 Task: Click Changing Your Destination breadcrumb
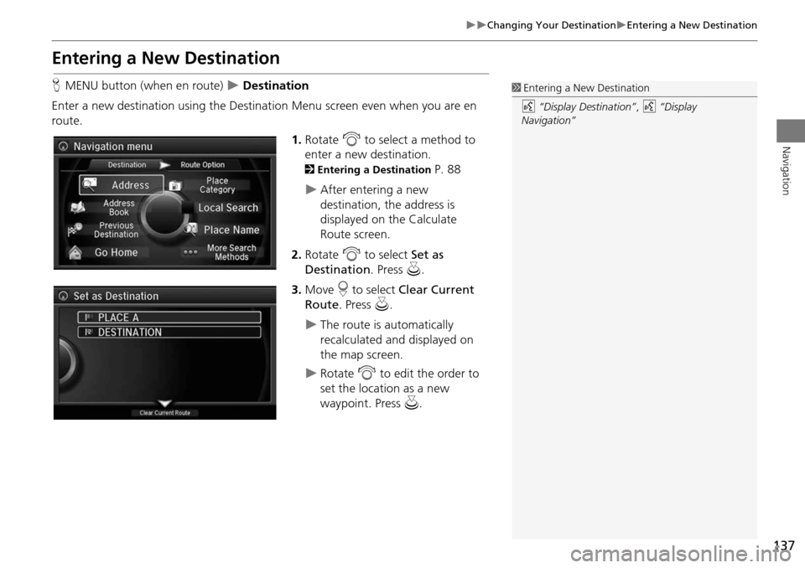(x=551, y=25)
